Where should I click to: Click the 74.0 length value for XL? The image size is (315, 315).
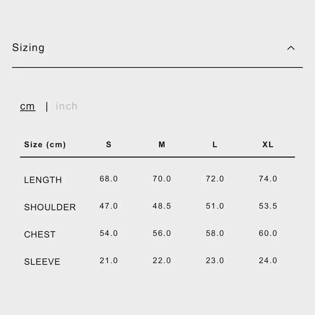268,179
